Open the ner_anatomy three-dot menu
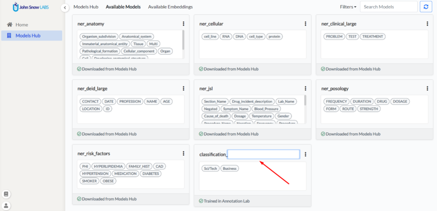 tap(184, 24)
